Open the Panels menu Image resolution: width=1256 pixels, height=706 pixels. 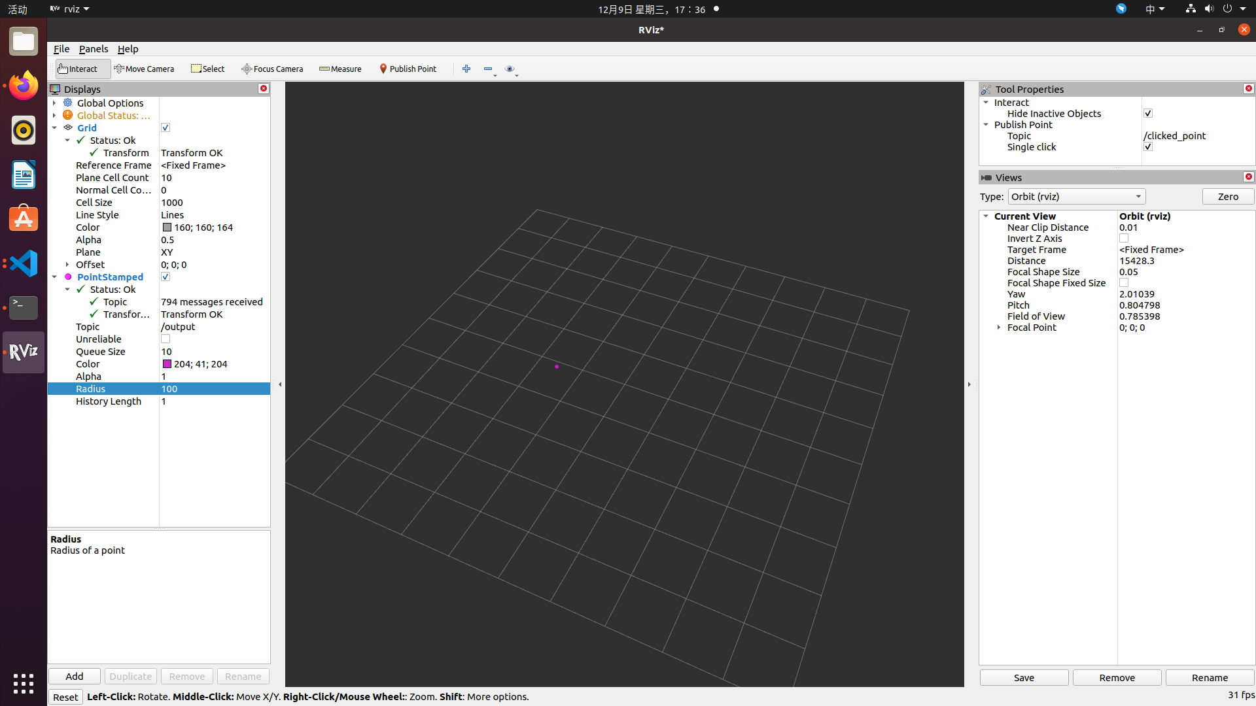[x=94, y=49]
